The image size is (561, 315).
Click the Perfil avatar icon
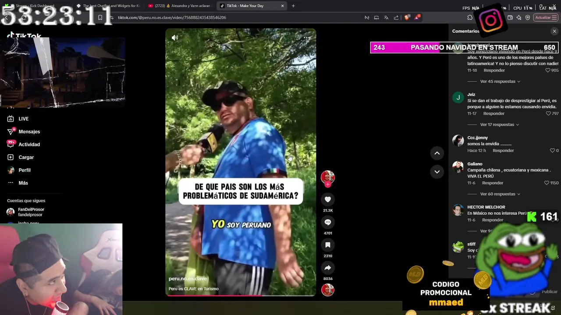pyautogui.click(x=11, y=170)
